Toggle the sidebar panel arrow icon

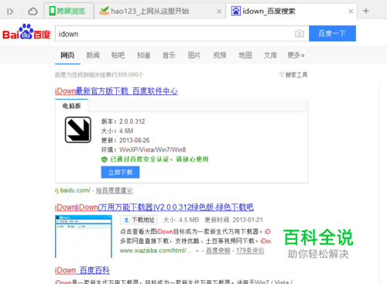(x=10, y=12)
